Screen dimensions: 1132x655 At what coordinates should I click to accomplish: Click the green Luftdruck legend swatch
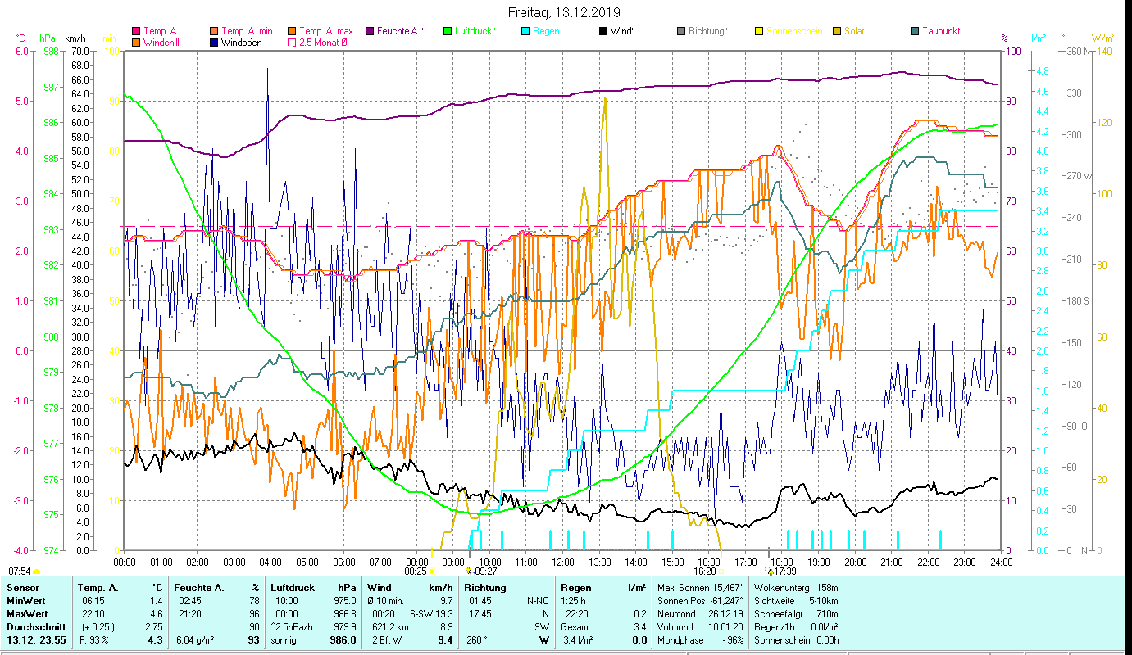(x=448, y=31)
